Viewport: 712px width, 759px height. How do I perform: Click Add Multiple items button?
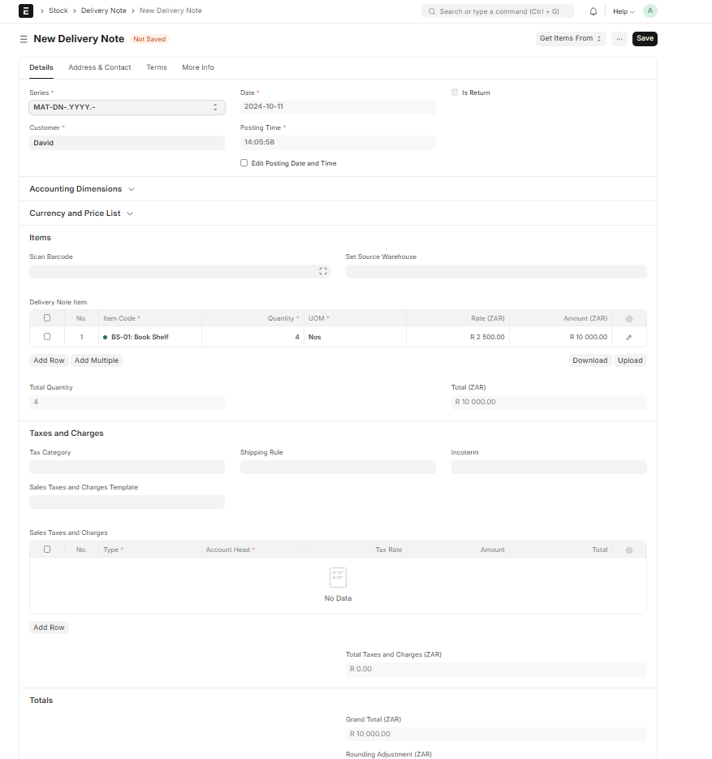pyautogui.click(x=97, y=360)
